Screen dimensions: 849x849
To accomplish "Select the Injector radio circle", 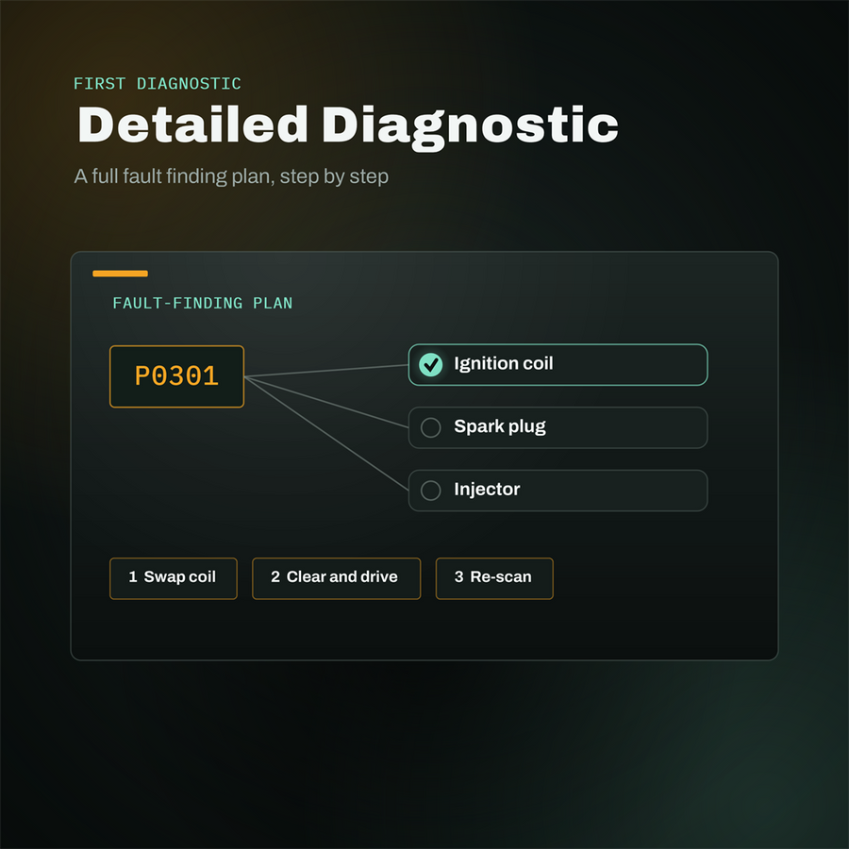I will pyautogui.click(x=430, y=490).
